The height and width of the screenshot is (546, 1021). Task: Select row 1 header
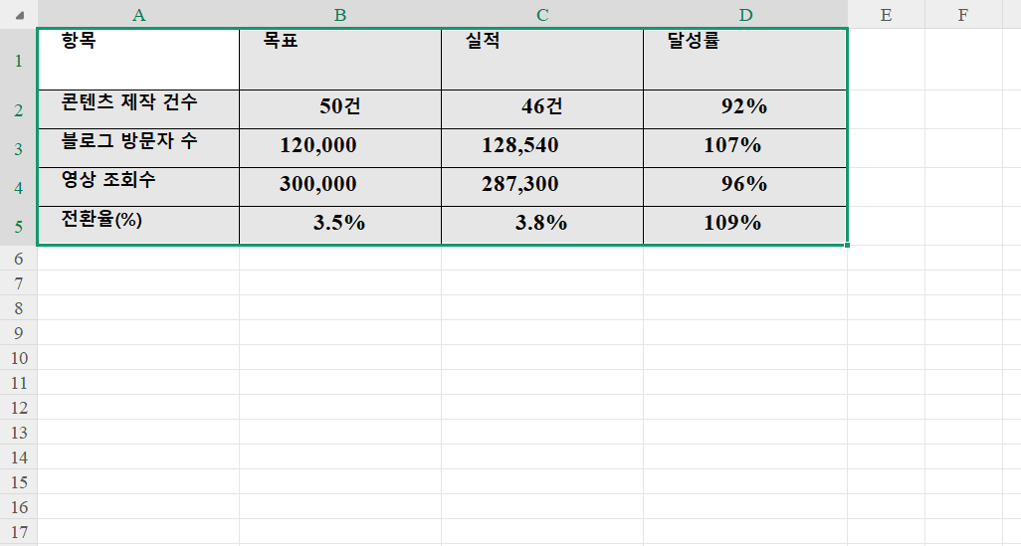pyautogui.click(x=18, y=60)
